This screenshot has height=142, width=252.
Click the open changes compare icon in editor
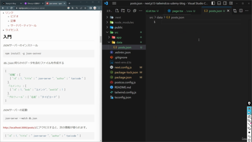point(235,11)
